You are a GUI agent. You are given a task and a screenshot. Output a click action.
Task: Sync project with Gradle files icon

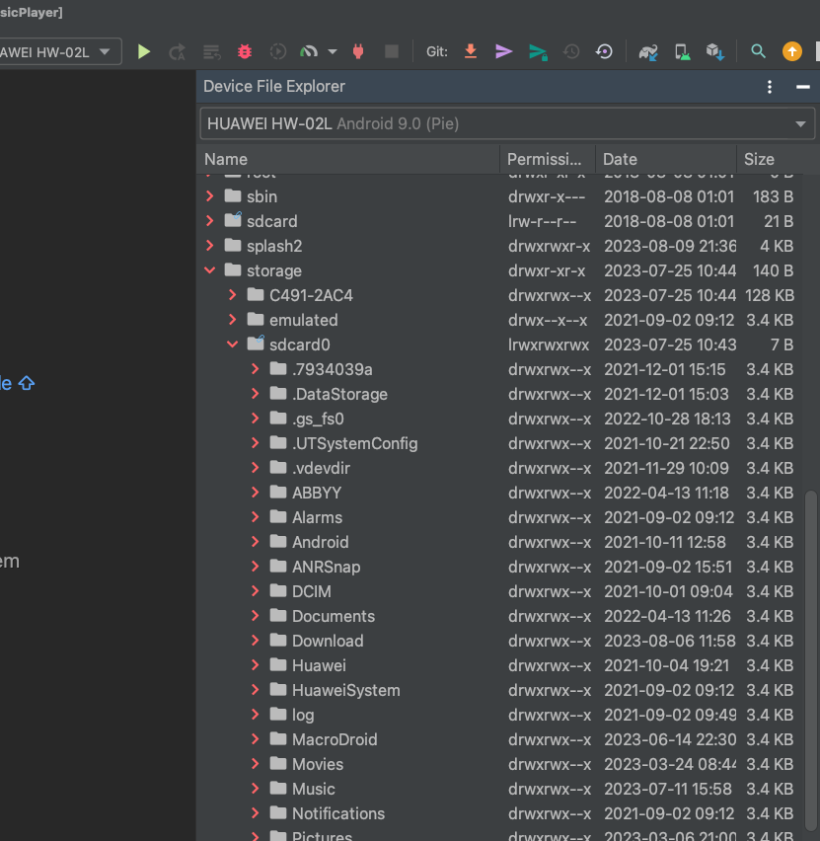pos(648,51)
